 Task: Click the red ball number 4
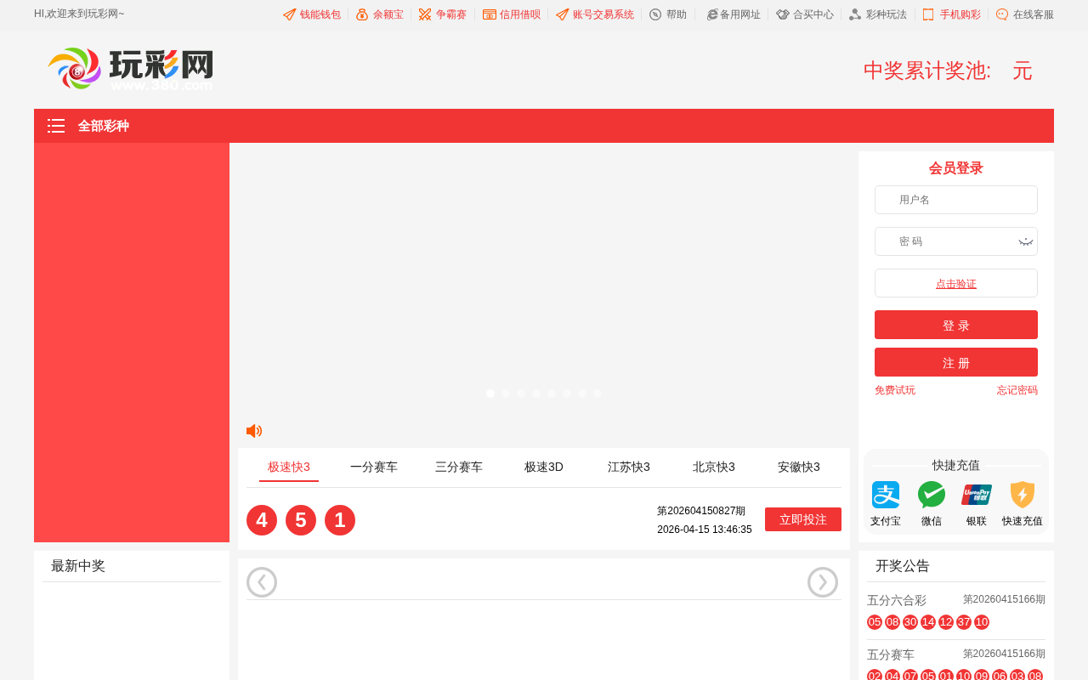262,520
